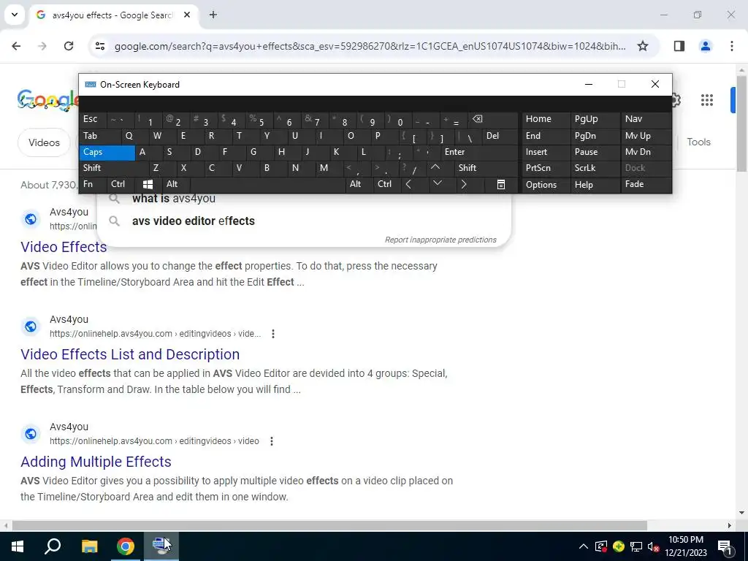748x561 pixels.
Task: Click On-Screen Keyboard taskbar icon
Action: point(161,546)
